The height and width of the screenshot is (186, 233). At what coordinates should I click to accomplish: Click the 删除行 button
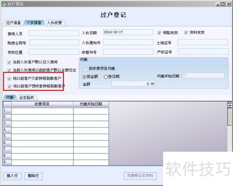pos(34,176)
